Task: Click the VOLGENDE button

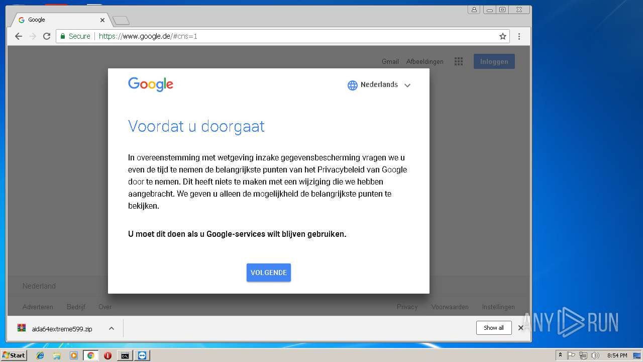Action: tap(269, 273)
